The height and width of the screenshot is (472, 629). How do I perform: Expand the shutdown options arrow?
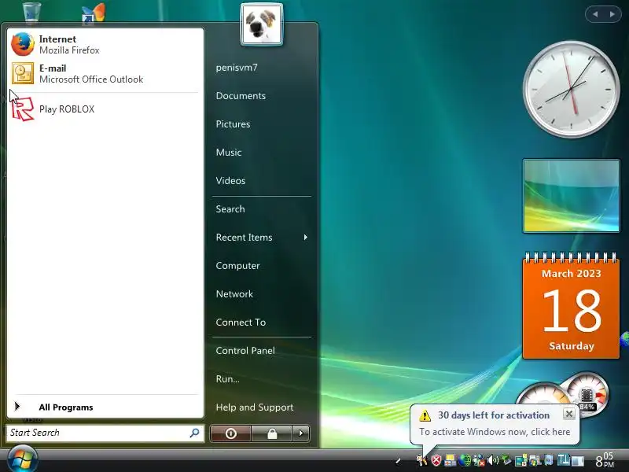click(301, 433)
